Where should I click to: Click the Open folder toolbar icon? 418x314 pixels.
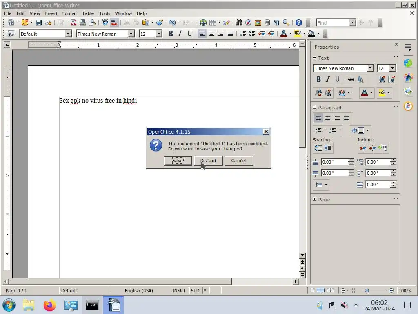tap(25, 23)
